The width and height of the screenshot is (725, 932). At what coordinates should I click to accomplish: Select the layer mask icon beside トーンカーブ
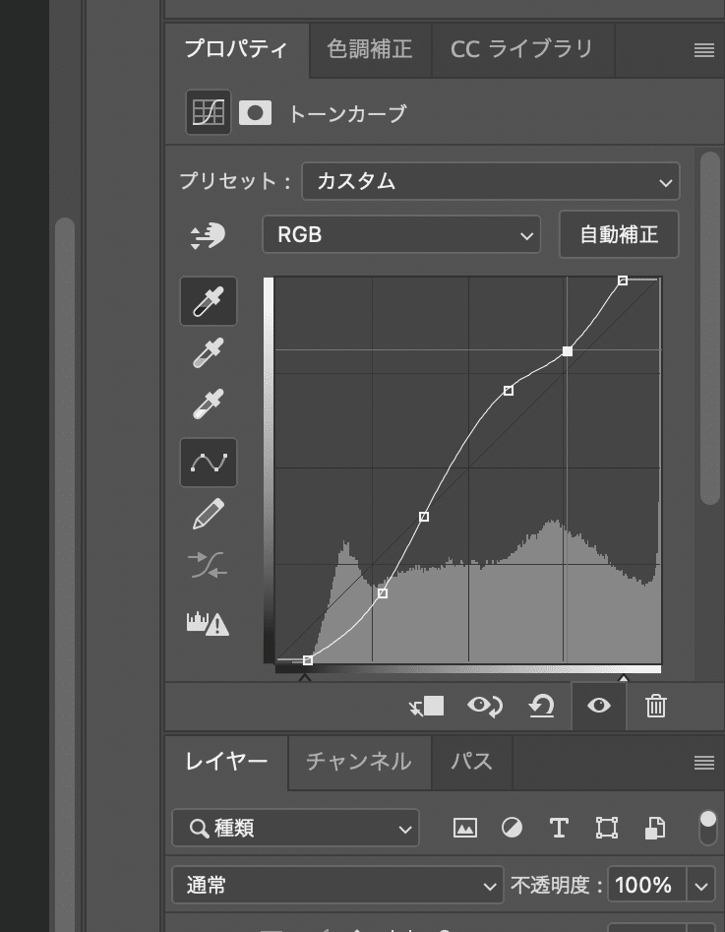point(256,112)
